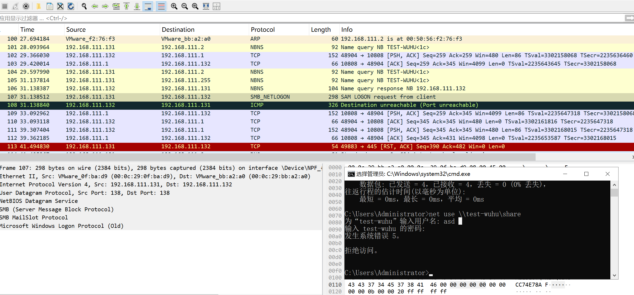Sort by the Destination column header

178,30
